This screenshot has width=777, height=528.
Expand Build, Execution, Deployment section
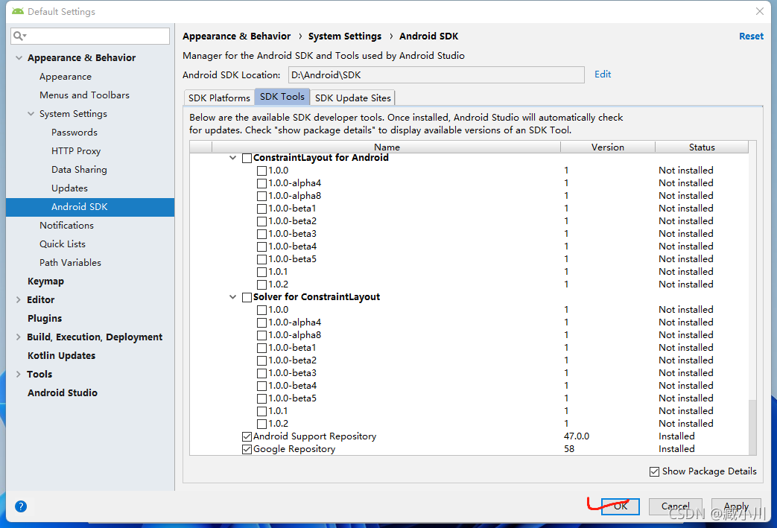pos(19,337)
